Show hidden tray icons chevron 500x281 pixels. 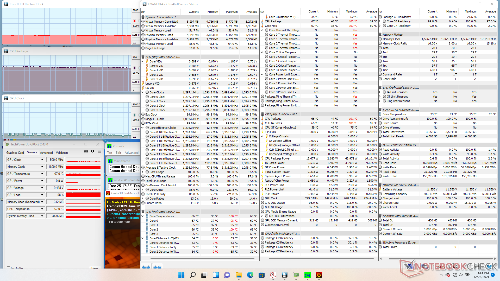[441, 275]
